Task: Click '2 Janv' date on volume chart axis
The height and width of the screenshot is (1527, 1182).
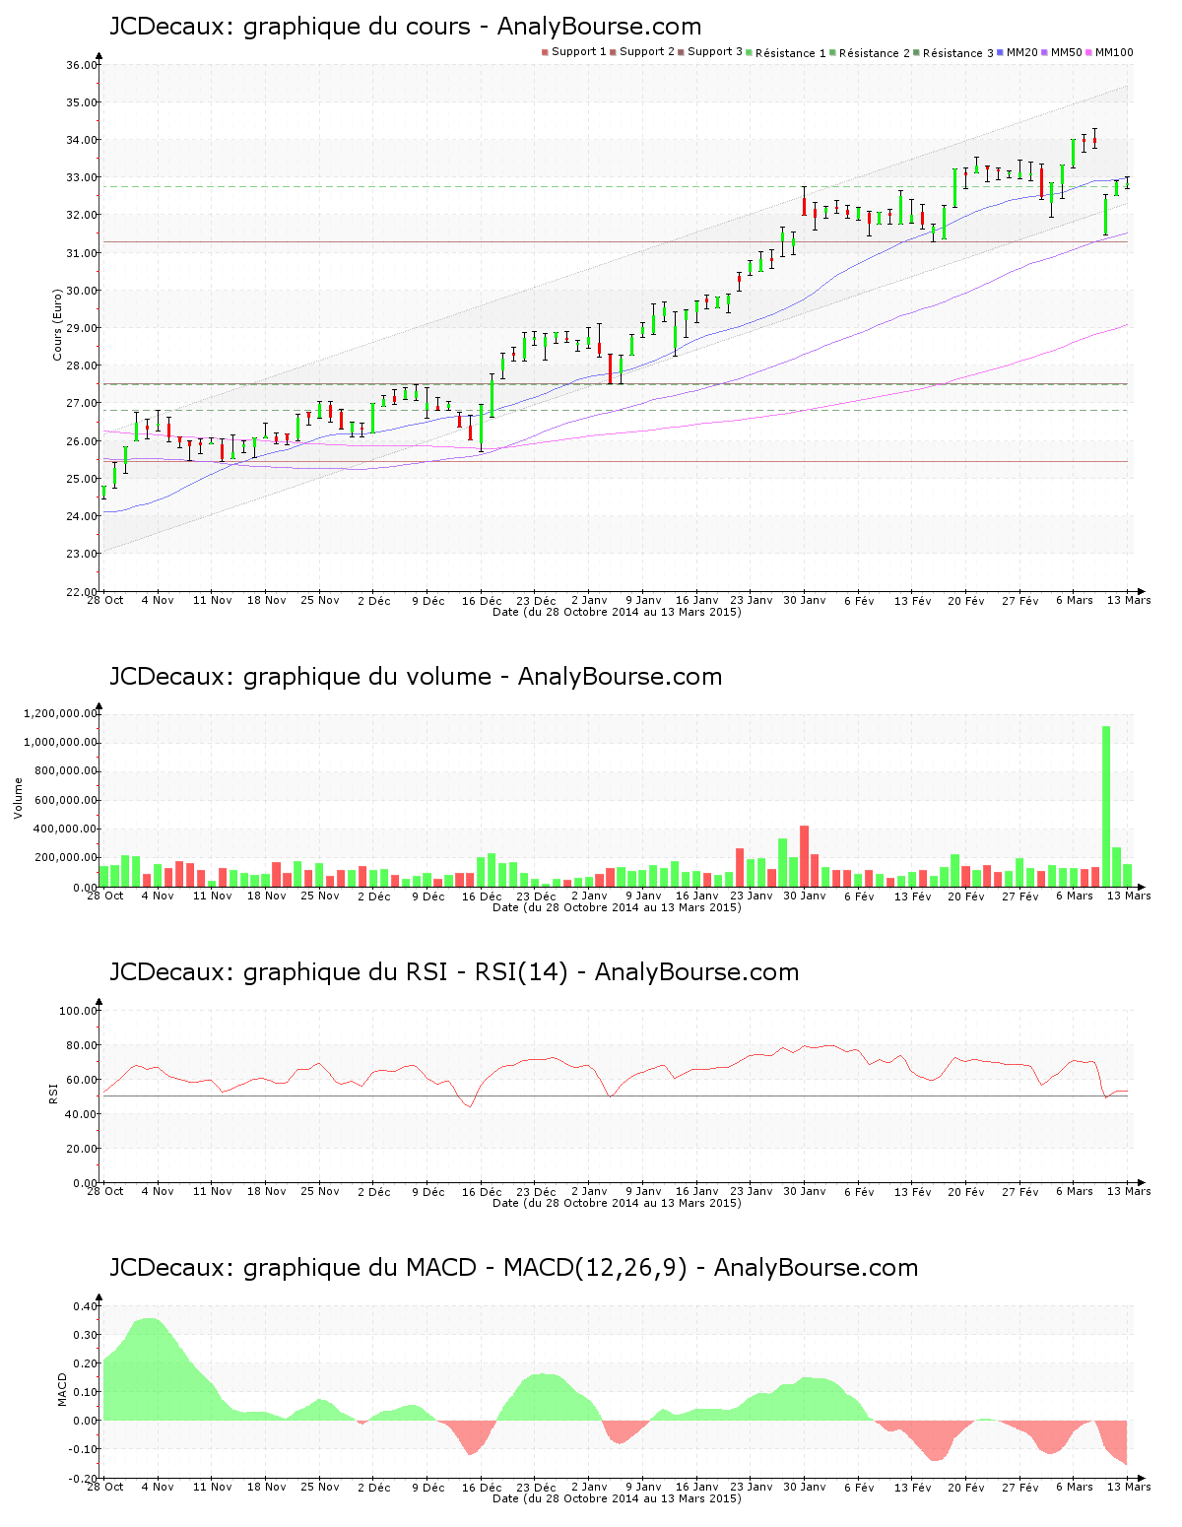Action: tap(589, 896)
